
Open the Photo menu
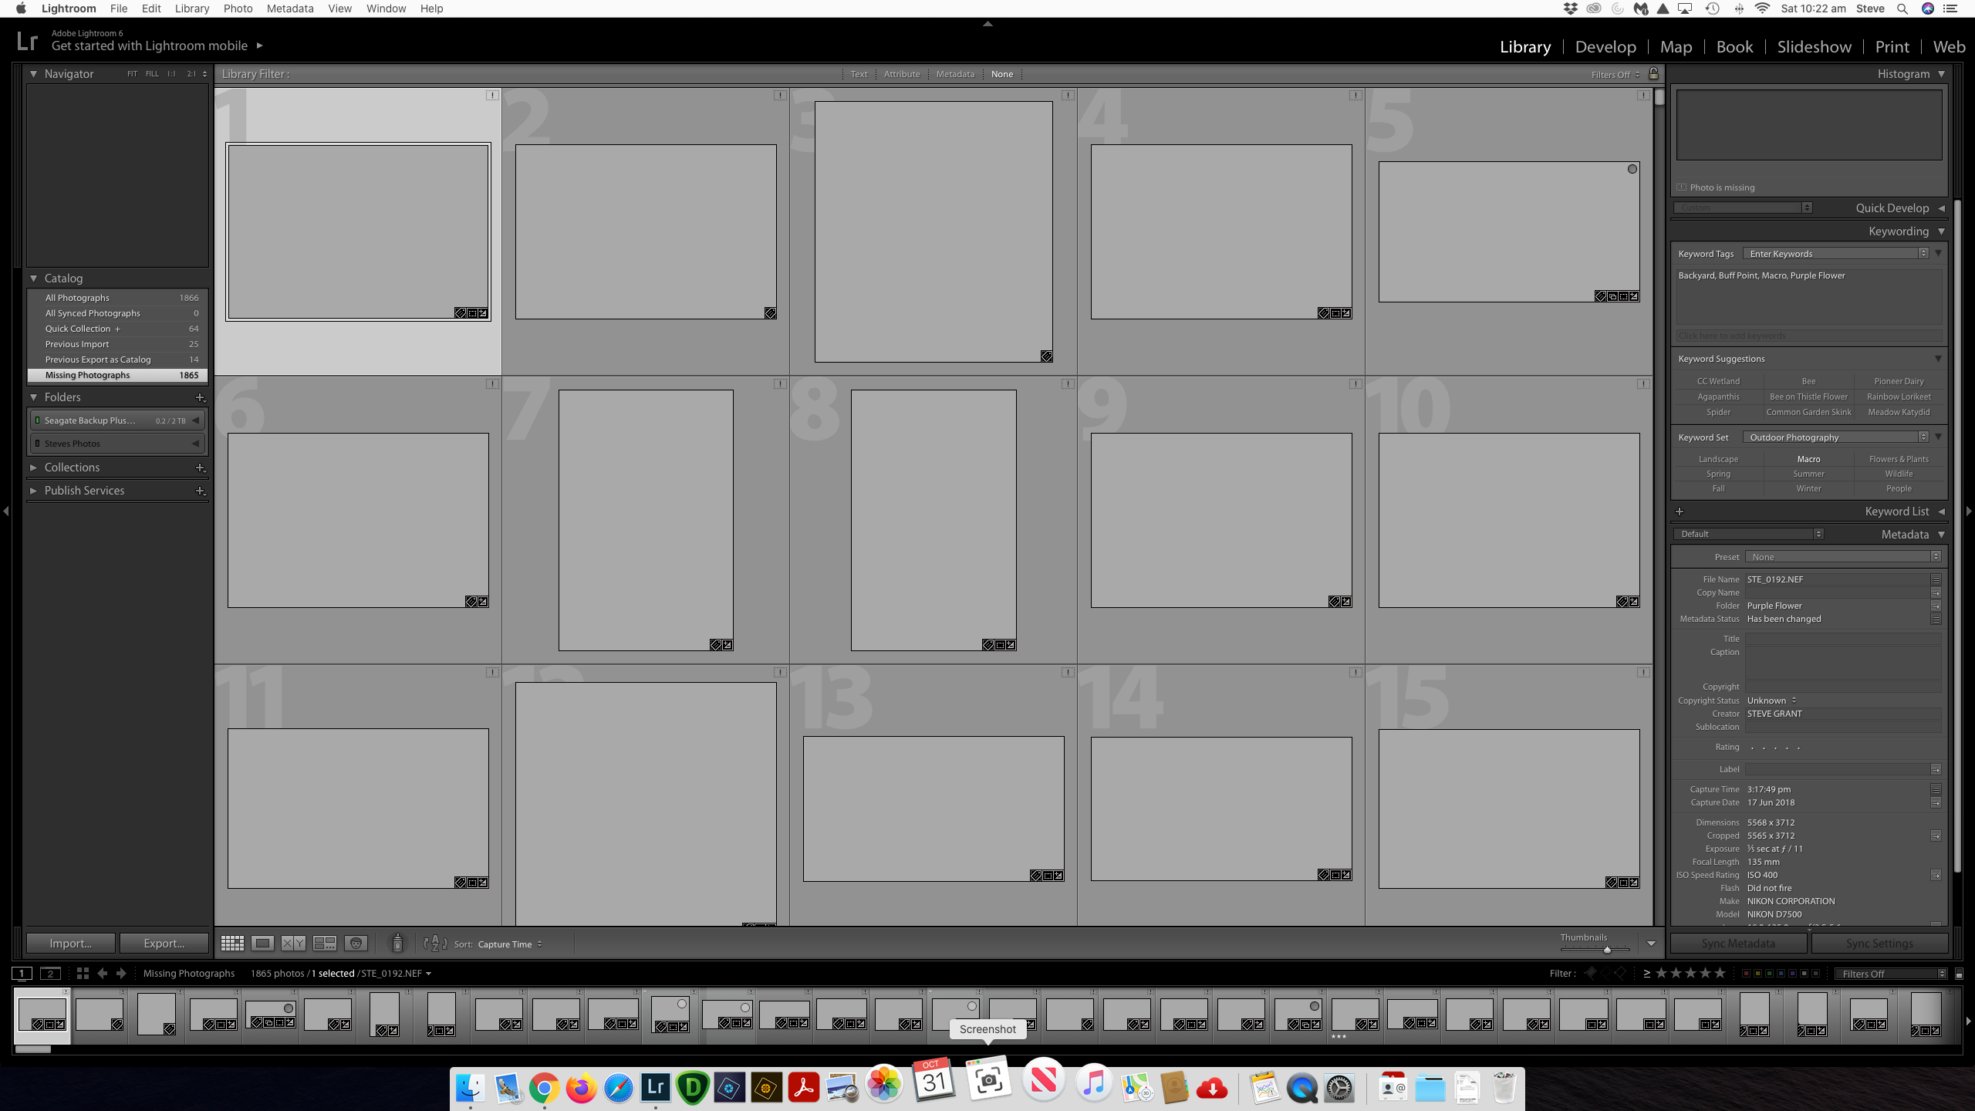(x=238, y=8)
